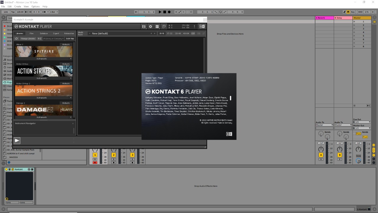Click the record button in Ableton's transport
This screenshot has width=378, height=213.
pyautogui.click(x=169, y=12)
